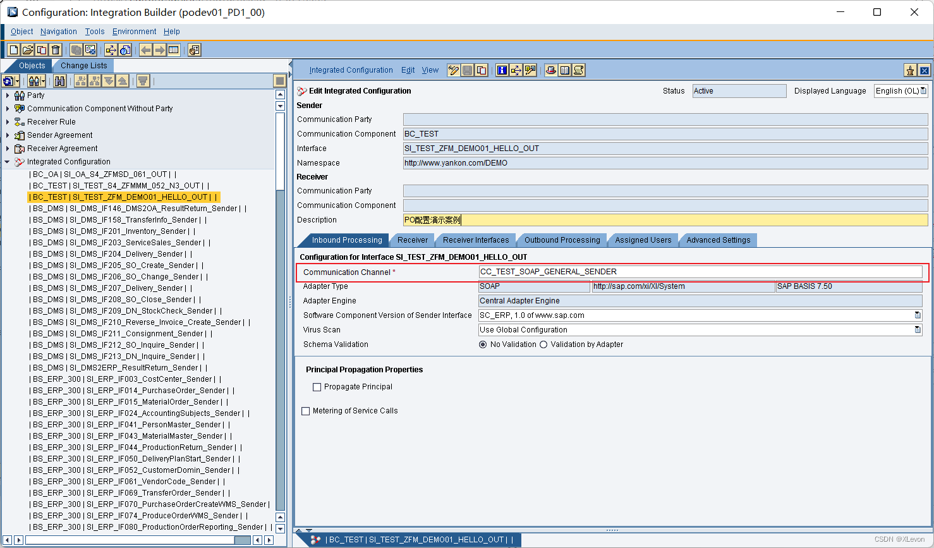Switch to the Receiver tab
Viewport: 934px width, 548px height.
[x=412, y=240]
